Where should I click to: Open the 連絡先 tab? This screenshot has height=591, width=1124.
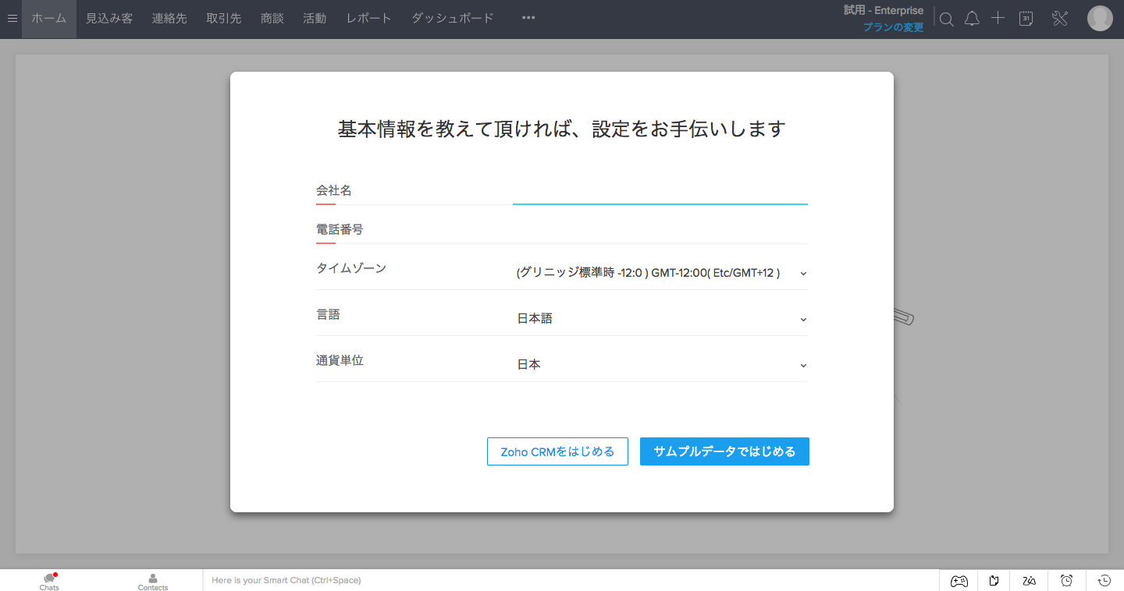click(169, 19)
